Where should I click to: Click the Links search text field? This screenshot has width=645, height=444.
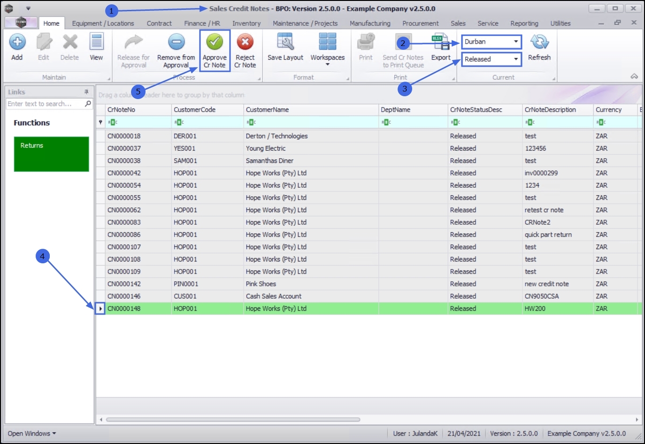[x=45, y=104]
